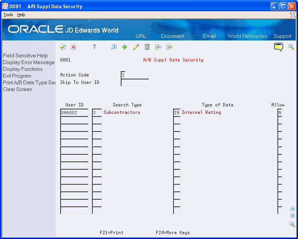
Task: Open the Help menu
Action: 21,15
